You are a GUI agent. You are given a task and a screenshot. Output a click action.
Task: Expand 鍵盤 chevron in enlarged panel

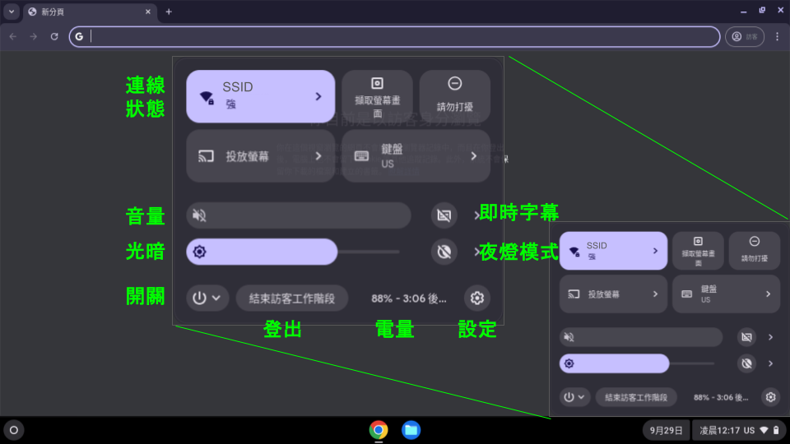tap(473, 156)
